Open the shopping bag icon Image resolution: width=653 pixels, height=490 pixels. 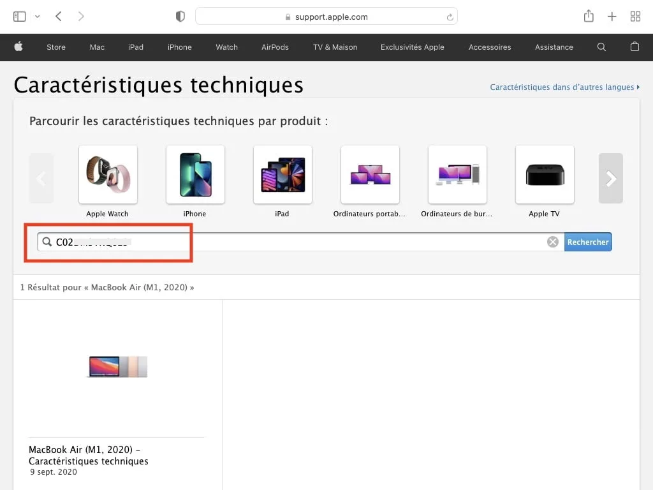point(635,47)
